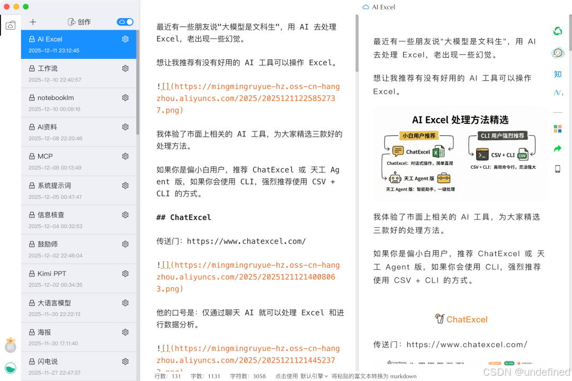Click the 字符数: 3058 character count
572x381 pixels.
248,376
